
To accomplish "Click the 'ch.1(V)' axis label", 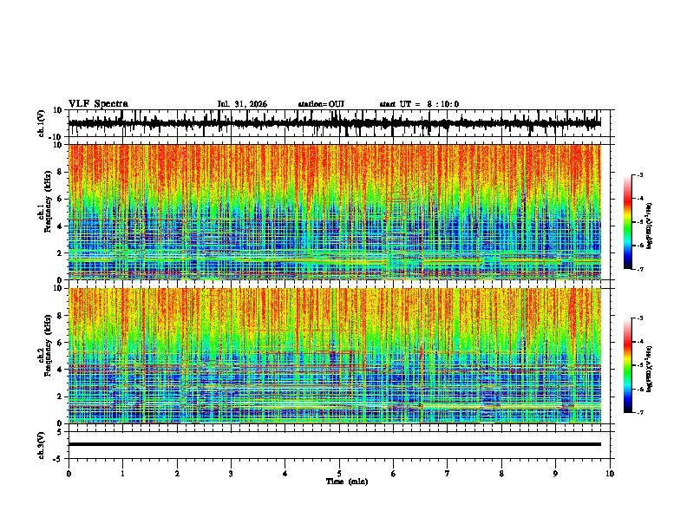I will (x=42, y=123).
